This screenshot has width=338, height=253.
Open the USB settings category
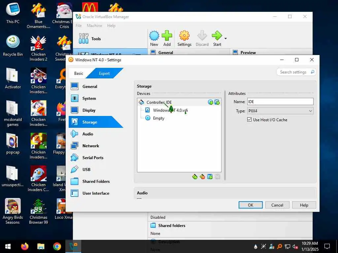pos(96,169)
